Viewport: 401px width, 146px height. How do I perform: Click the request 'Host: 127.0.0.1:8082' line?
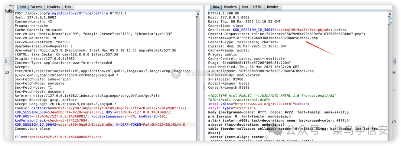pos(36,17)
